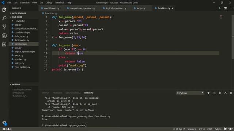Click errors and warnings status indicator
This screenshot has width=234, height=131.
coord(7,129)
